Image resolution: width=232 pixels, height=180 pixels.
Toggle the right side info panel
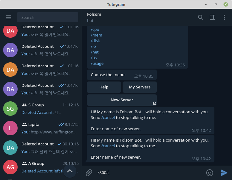click(x=212, y=17)
